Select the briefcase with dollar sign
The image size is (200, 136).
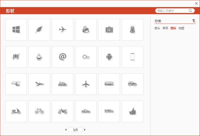109,30
